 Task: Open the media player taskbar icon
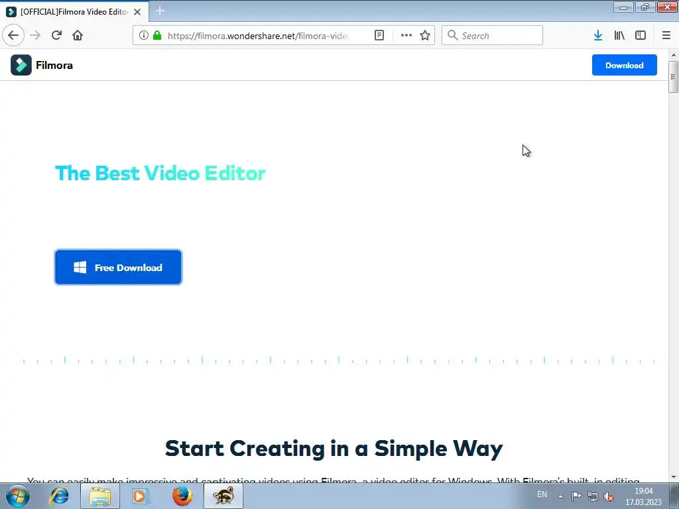[x=139, y=496]
